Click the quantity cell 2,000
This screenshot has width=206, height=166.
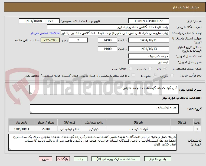pos(46,129)
